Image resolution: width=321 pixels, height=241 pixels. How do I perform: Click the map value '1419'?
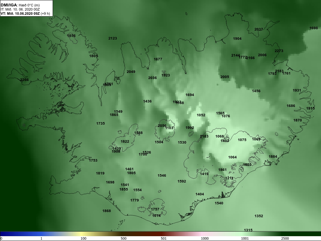click(204, 174)
